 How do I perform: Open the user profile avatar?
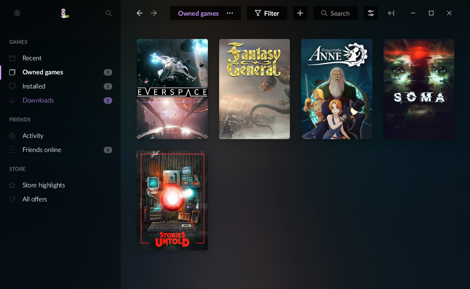click(64, 13)
